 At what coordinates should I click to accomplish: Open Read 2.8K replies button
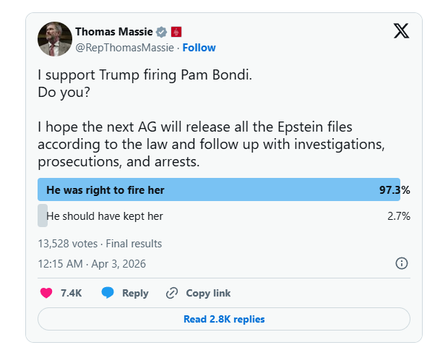(x=224, y=319)
